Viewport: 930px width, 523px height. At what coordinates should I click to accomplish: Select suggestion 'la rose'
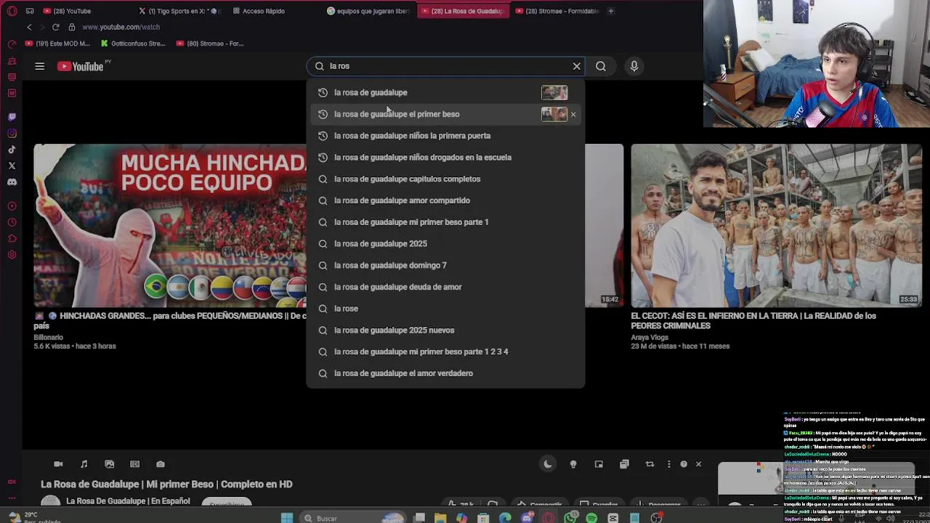click(x=445, y=309)
